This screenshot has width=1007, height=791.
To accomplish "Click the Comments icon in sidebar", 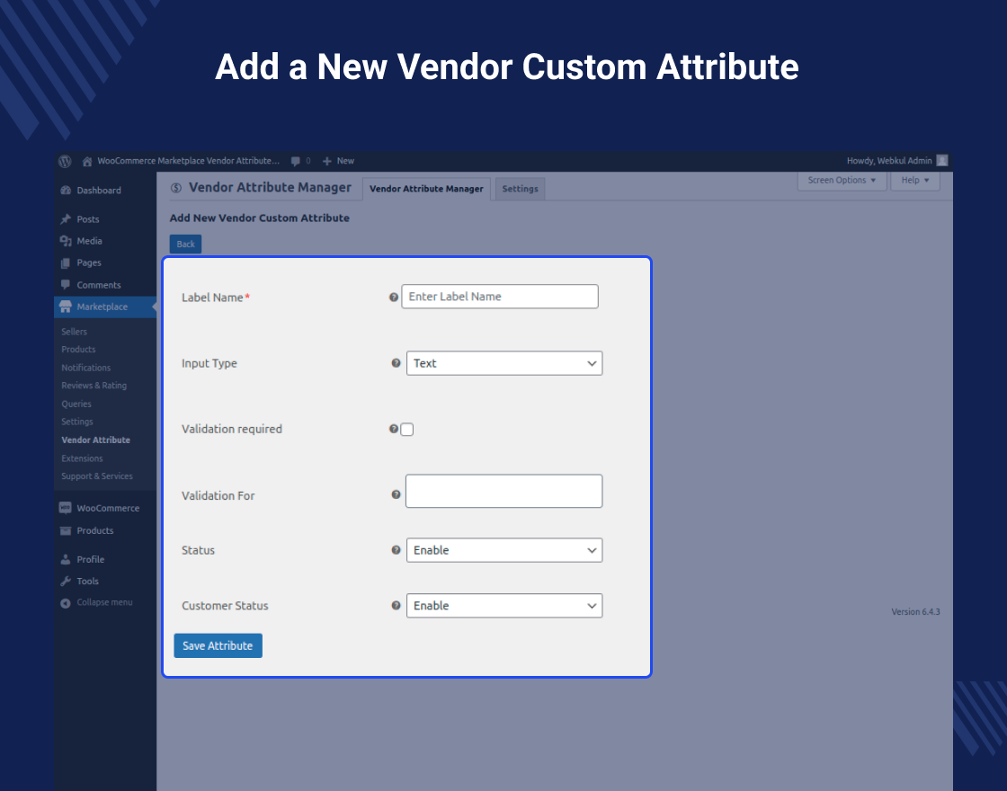I will click(66, 284).
